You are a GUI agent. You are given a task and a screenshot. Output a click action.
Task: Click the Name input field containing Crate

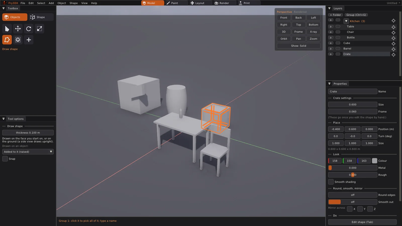click(353, 91)
